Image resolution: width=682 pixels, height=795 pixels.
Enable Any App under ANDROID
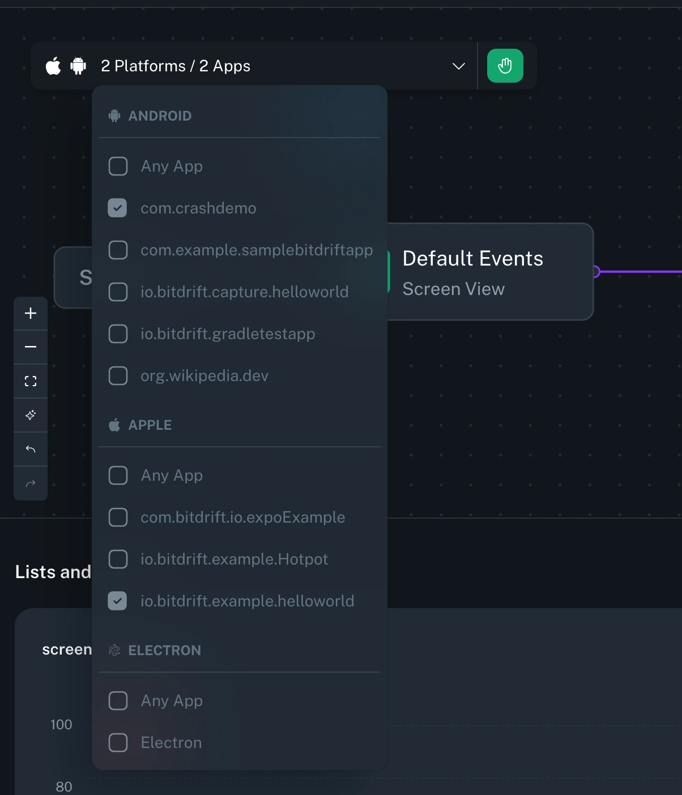(x=118, y=166)
